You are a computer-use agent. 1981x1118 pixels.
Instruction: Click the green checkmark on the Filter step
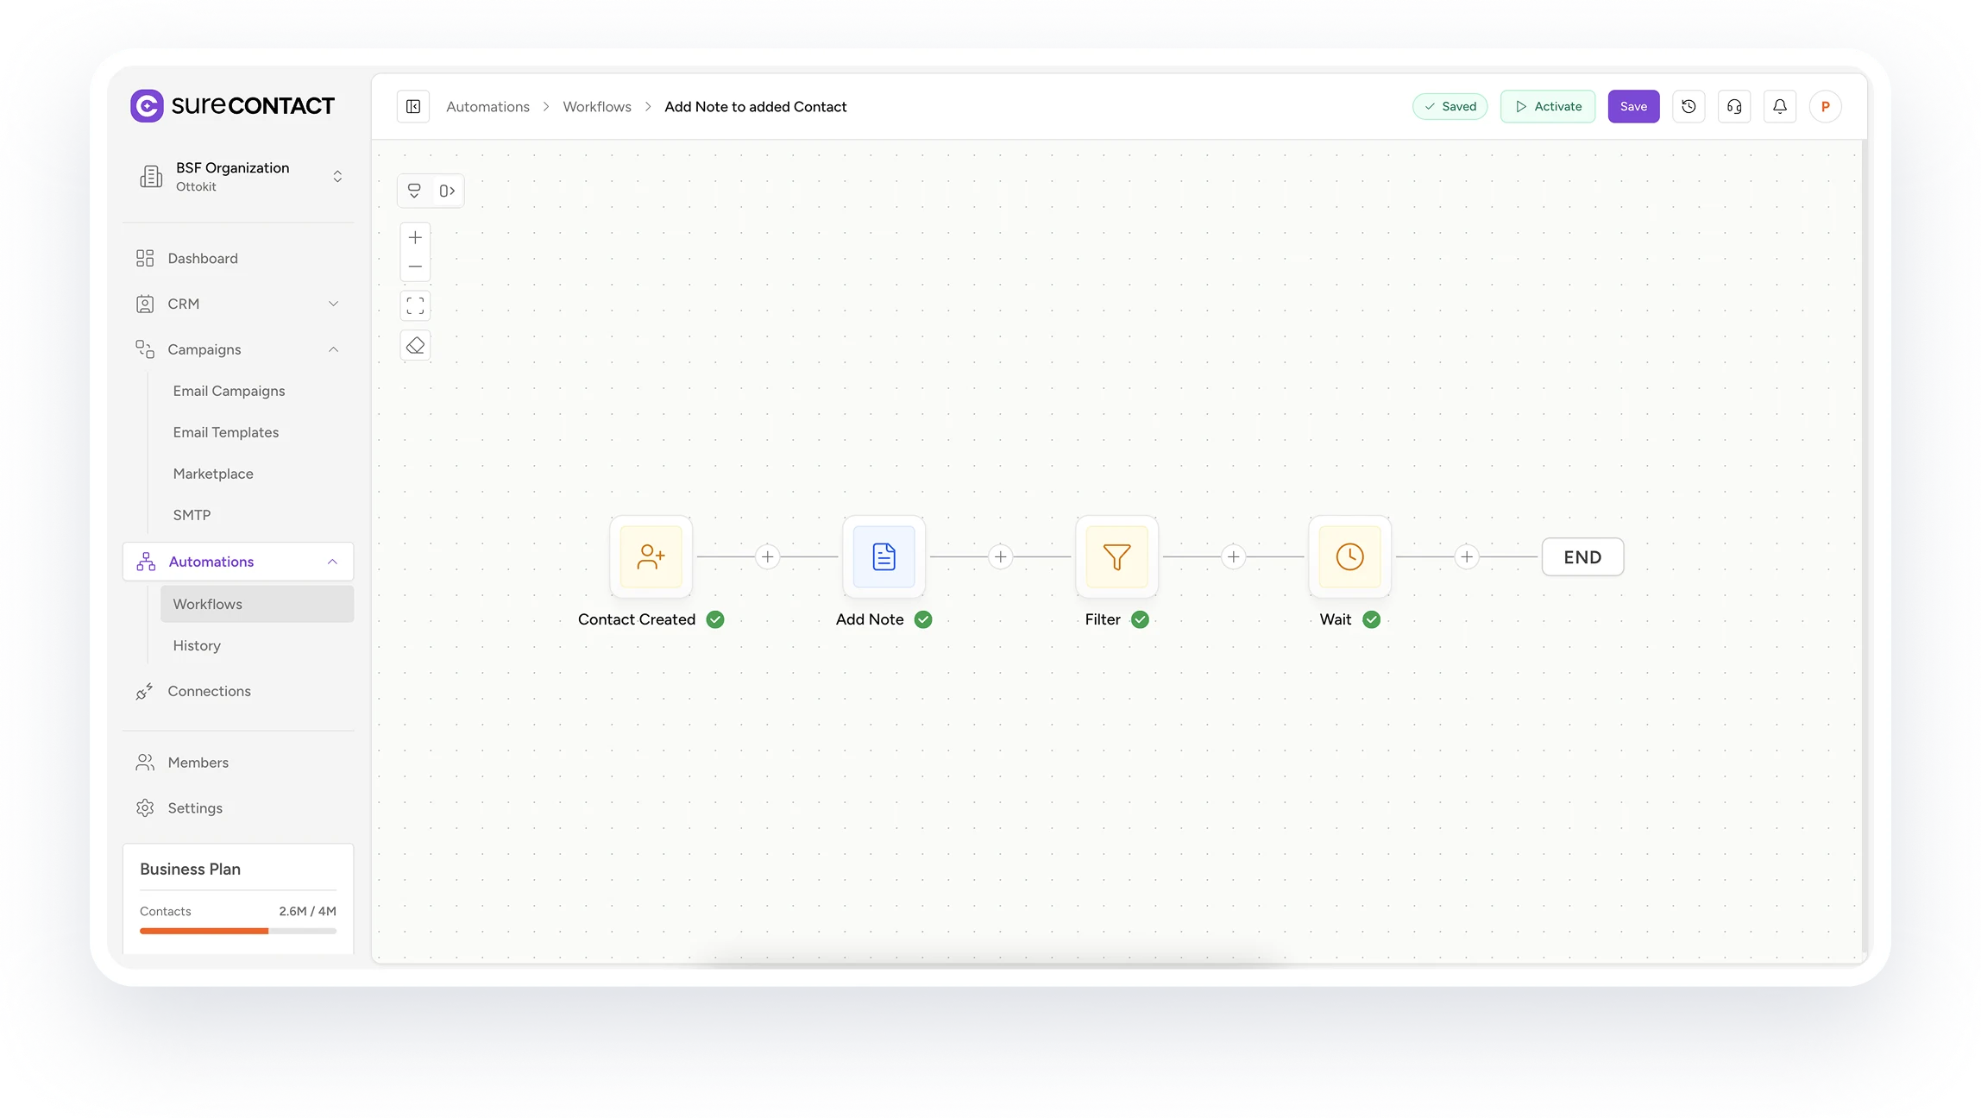[1140, 619]
